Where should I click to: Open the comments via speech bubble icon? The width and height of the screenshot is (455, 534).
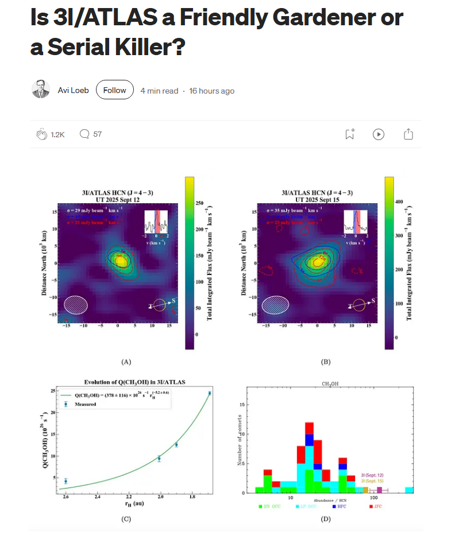[x=84, y=134]
